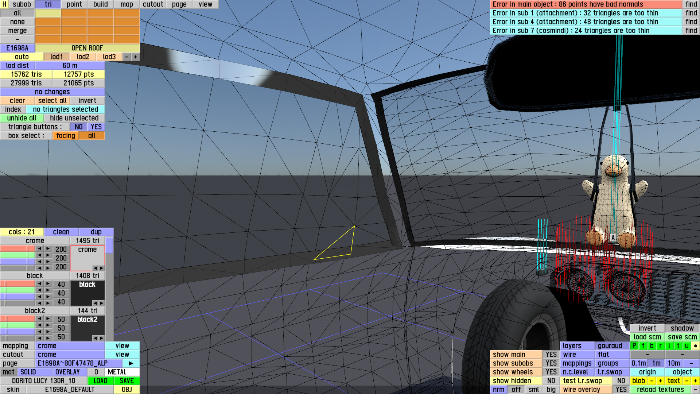Screen dimensions: 700x394
Task: Click page arrow next to E1698A~80F47478_ALP
Action: click(131, 363)
